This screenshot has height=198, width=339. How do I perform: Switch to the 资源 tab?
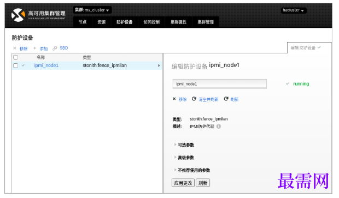(101, 22)
